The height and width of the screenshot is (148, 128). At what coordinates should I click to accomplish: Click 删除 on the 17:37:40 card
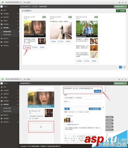(42, 47)
